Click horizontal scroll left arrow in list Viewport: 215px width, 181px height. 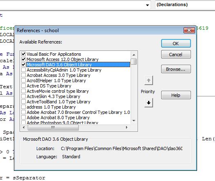24,127
